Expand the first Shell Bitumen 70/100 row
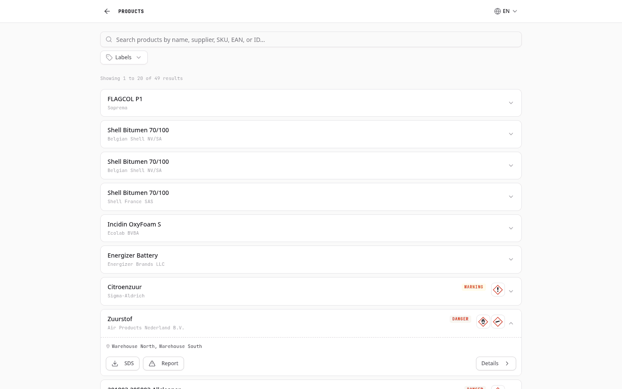Image resolution: width=622 pixels, height=389 pixels. click(511, 134)
